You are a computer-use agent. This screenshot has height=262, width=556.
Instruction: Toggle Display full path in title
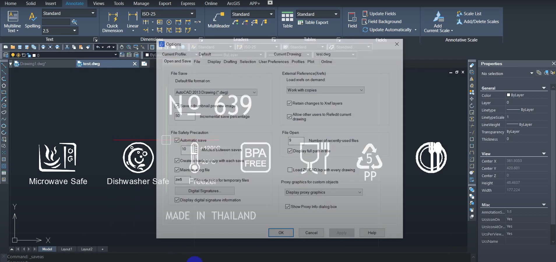coord(290,151)
